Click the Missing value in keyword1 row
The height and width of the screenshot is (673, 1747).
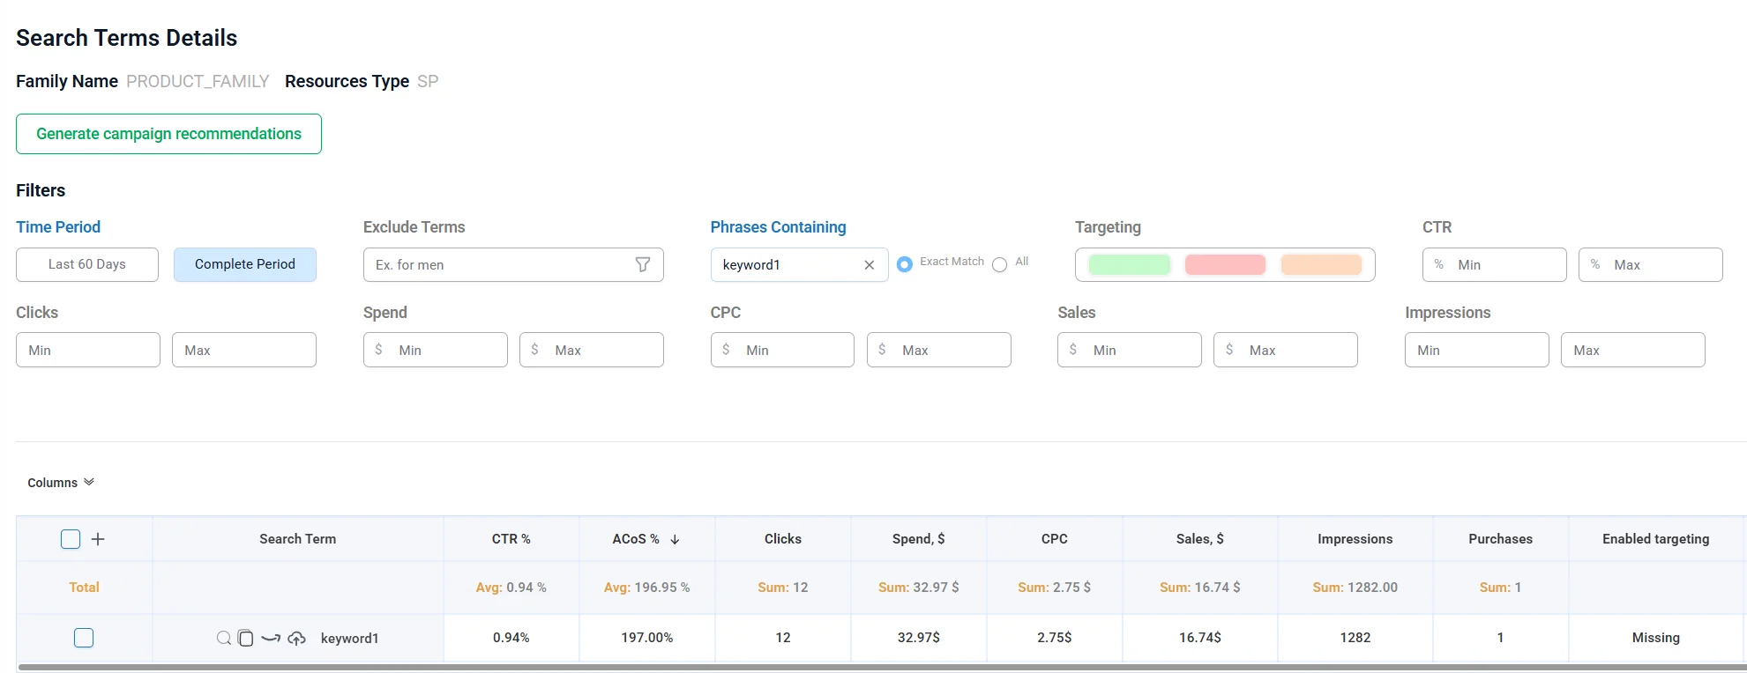point(1656,638)
